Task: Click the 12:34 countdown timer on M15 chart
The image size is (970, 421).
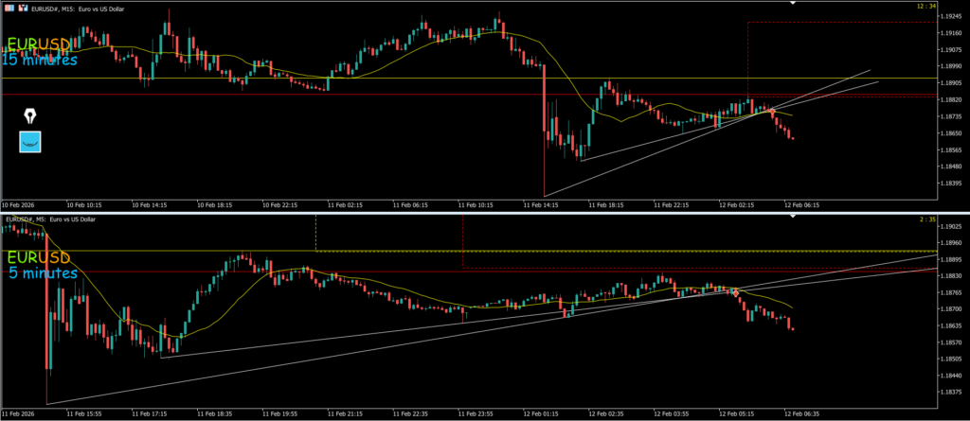Action: tap(926, 7)
